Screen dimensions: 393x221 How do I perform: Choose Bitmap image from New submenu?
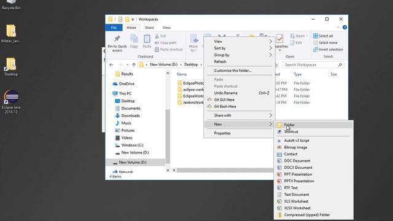pos(314,147)
